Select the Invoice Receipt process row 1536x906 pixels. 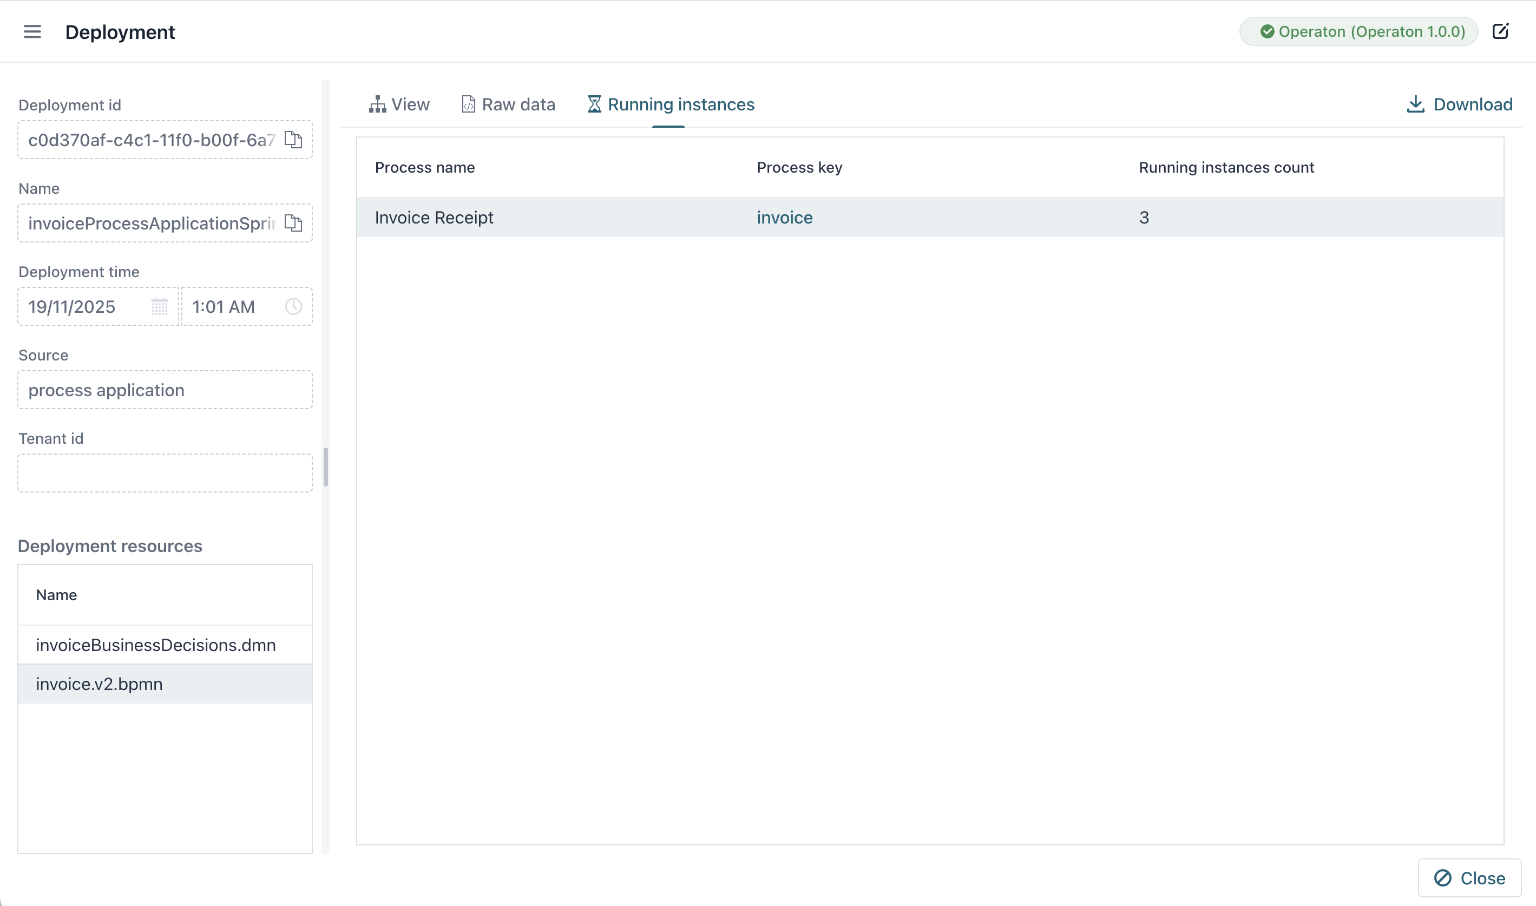click(x=434, y=218)
